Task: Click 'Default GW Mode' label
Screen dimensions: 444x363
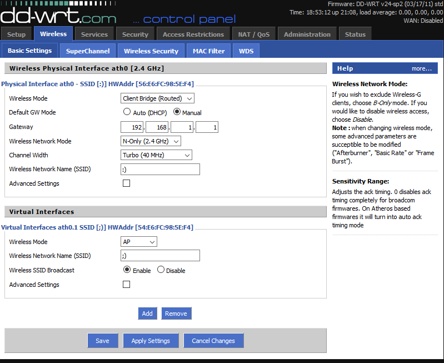Action: coord(32,112)
